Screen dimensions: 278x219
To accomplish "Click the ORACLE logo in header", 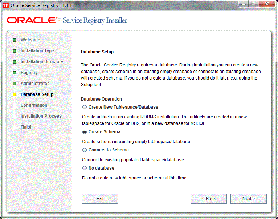I will click(x=32, y=20).
